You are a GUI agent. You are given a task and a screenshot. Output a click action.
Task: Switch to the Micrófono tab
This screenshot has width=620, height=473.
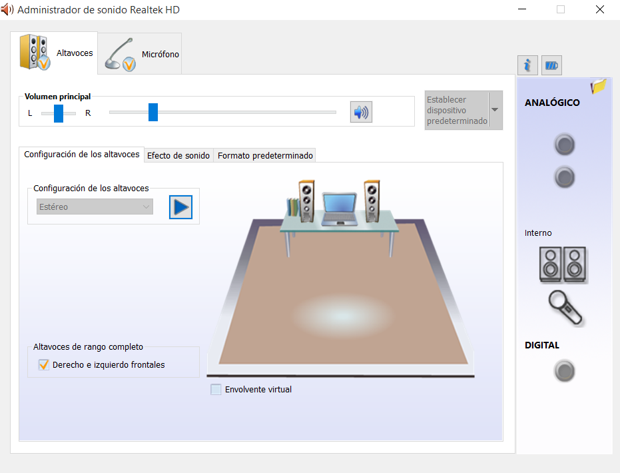pyautogui.click(x=140, y=54)
